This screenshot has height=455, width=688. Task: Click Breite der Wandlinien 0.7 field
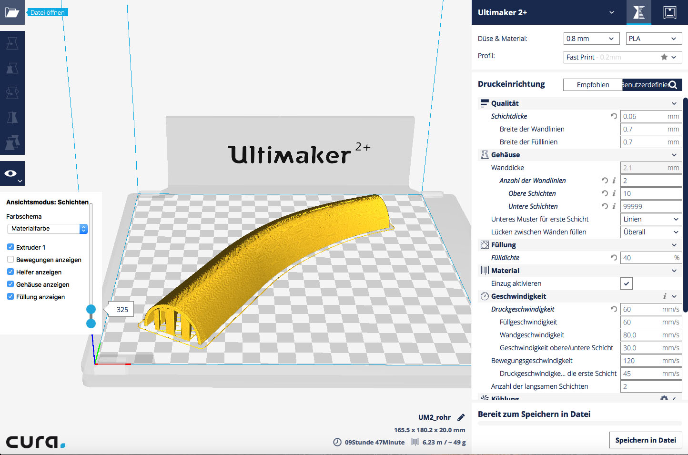(651, 129)
